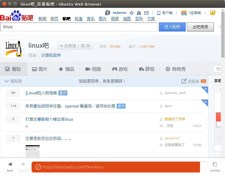Screen dimensions: 225x176
Task: Switch to the 视频 tab
Action: 93,69
